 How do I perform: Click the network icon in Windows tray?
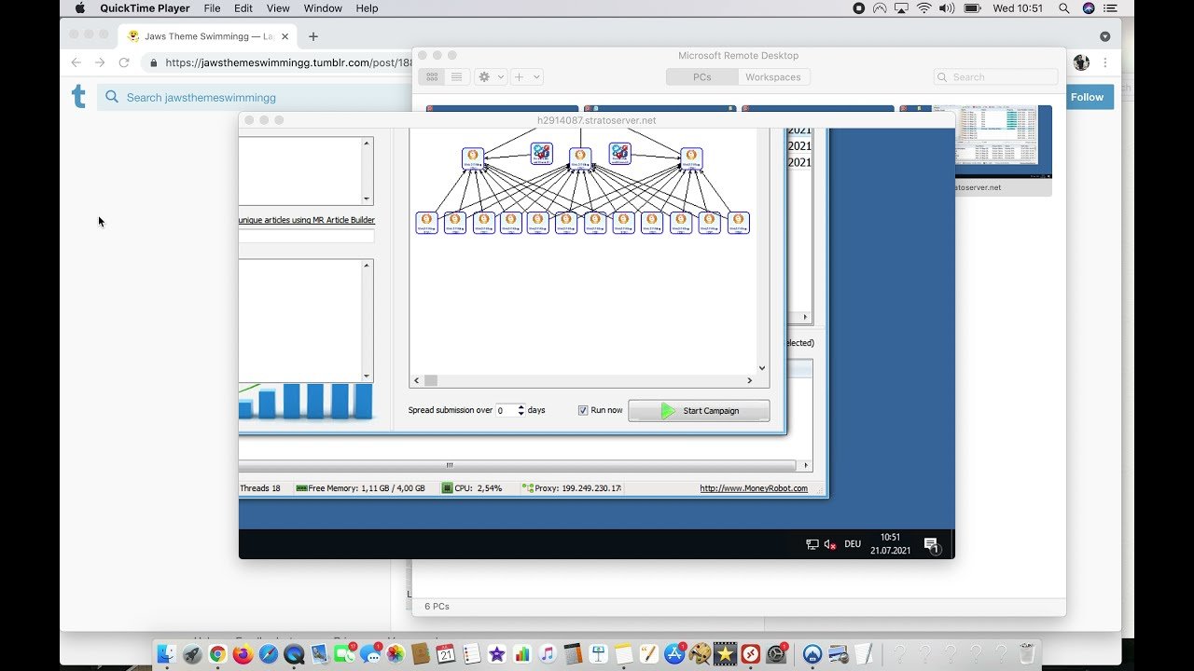tap(812, 544)
